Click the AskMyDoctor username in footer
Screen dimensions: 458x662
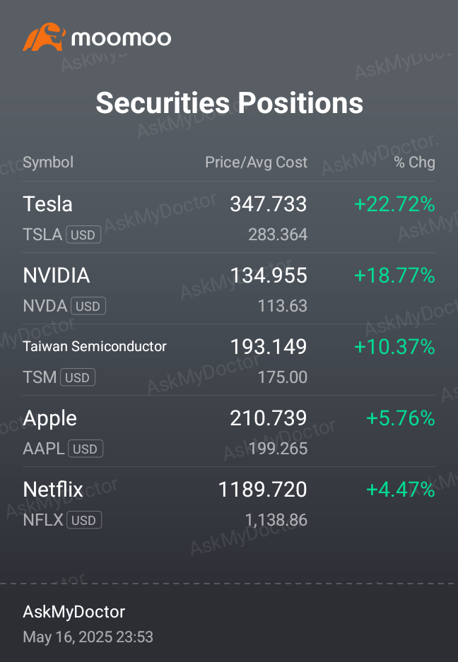(74, 612)
